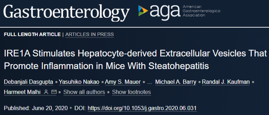
Task: Click the aga wordmark text
Action: 165,11
